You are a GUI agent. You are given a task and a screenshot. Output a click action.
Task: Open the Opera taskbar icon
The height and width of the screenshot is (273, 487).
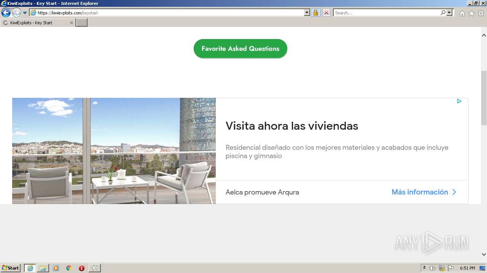81,268
